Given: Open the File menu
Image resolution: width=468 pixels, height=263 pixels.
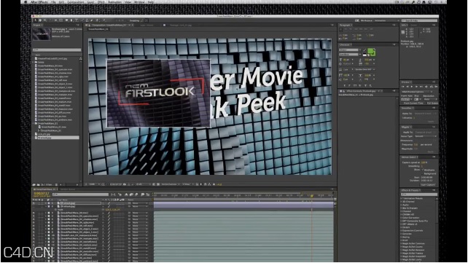Looking at the screenshot, I should 54,1.
